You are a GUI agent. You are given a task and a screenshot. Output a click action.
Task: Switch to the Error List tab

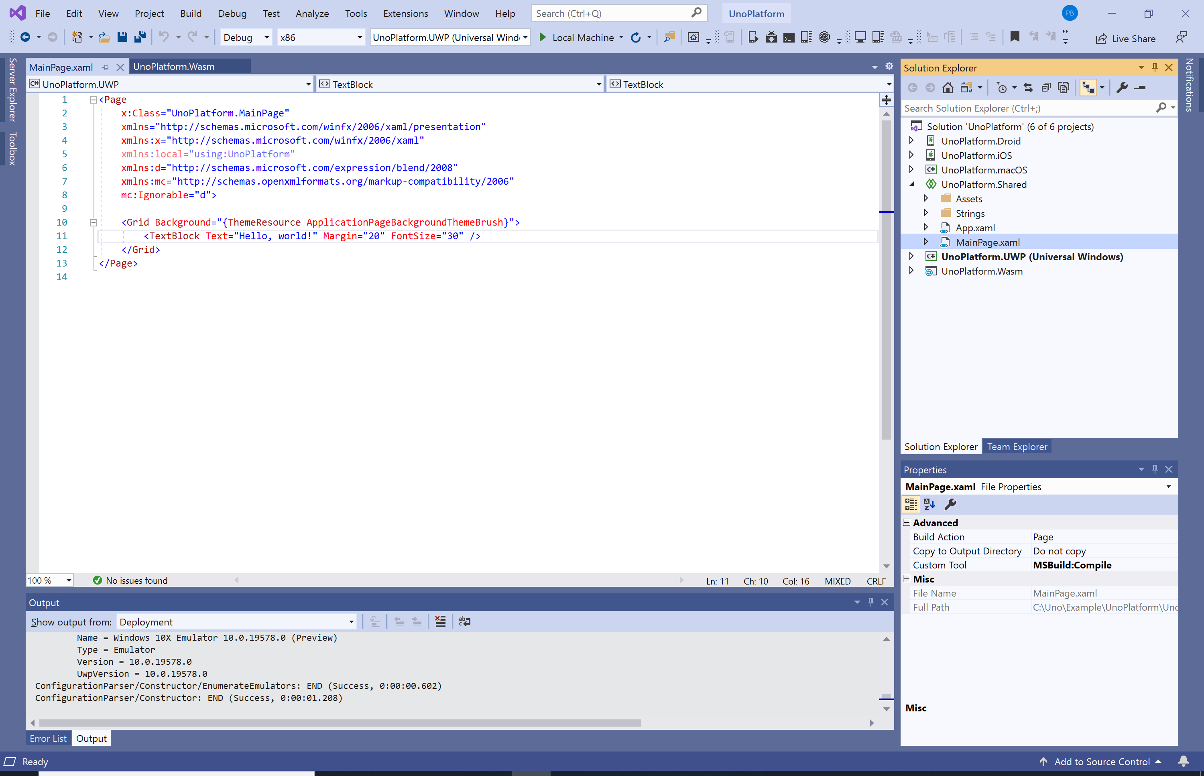48,738
